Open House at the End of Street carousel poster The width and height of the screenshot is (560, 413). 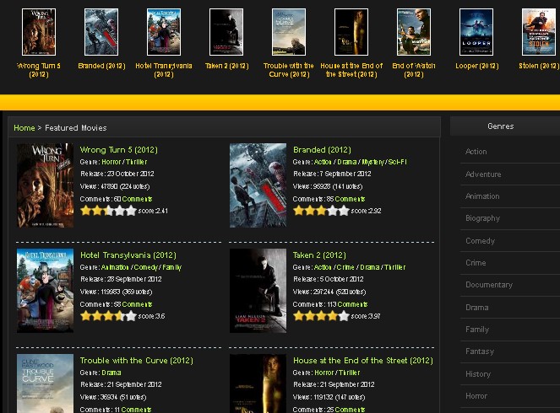(x=351, y=32)
